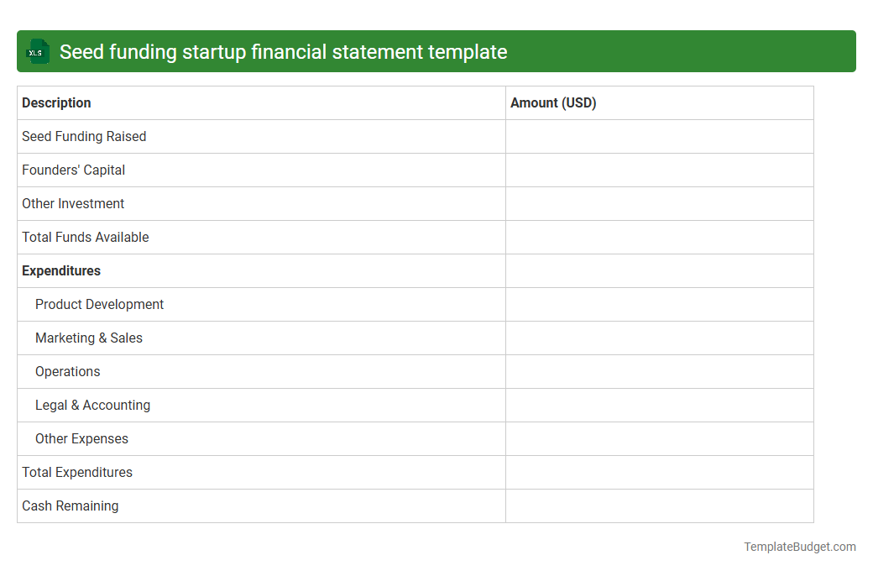The width and height of the screenshot is (873, 571).
Task: Click the Product Development line item
Action: tap(99, 304)
